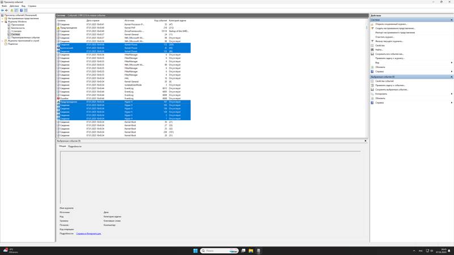Image resolution: width=454 pixels, height=255 pixels.
Task: Click the 'Найти...' binoculars icon
Action: coord(372,50)
